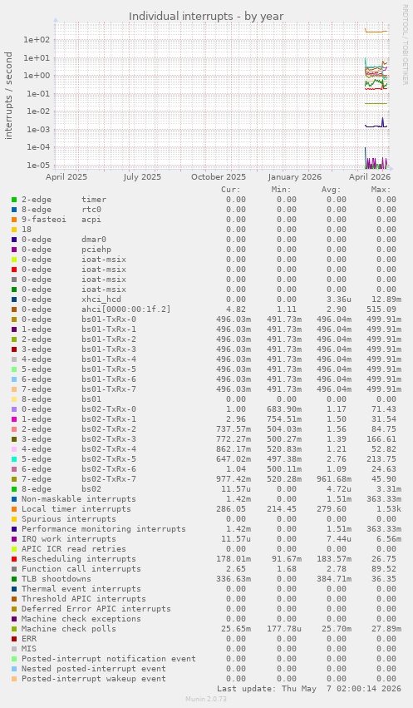Viewport: 413px width, 708px height.
Task: Click the gray swatch beside Function call interrupts
Action: point(14,569)
